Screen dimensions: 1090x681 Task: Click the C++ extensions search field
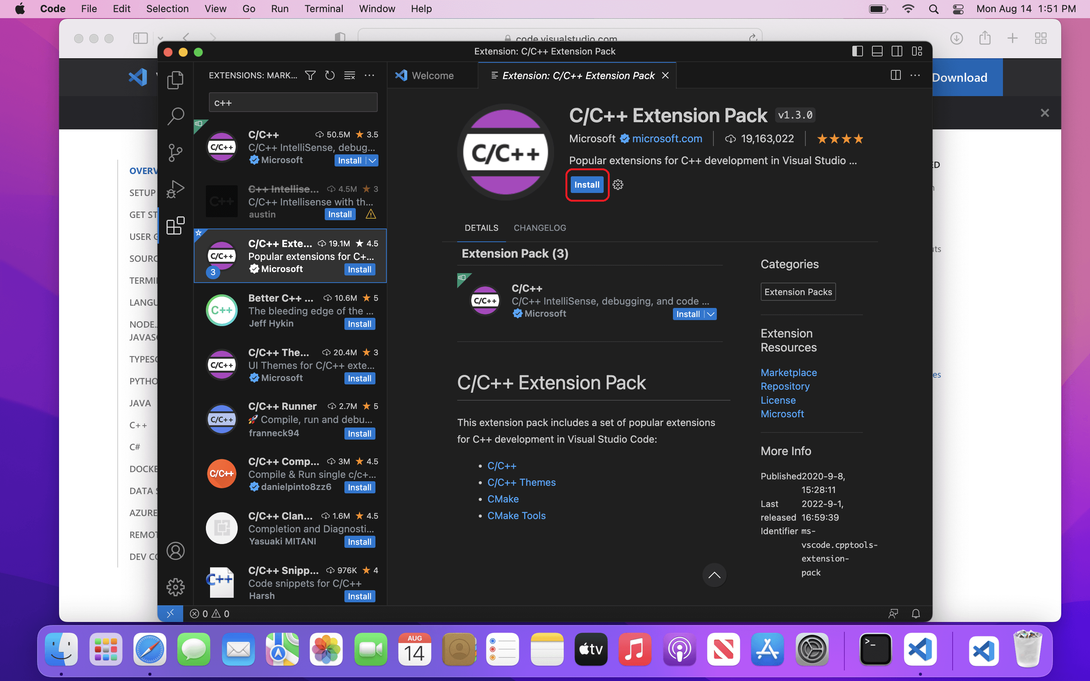(x=293, y=103)
